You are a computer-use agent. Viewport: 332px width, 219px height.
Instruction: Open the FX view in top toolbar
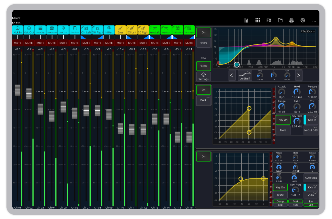(x=269, y=20)
